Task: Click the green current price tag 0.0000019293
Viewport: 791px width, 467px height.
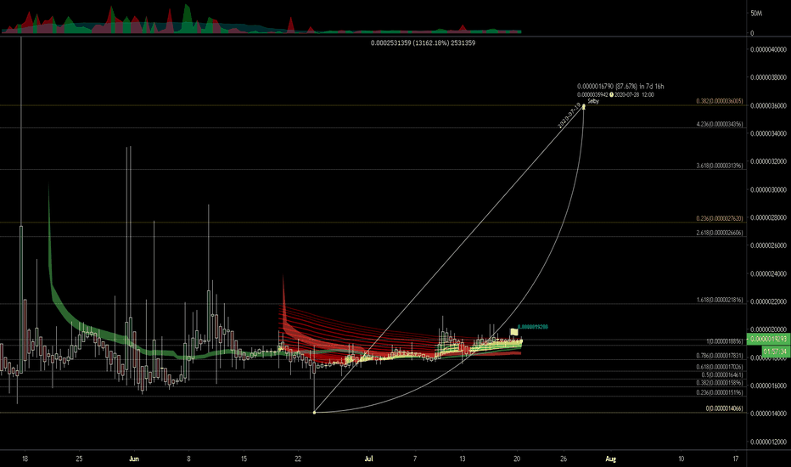Action: (x=768, y=339)
